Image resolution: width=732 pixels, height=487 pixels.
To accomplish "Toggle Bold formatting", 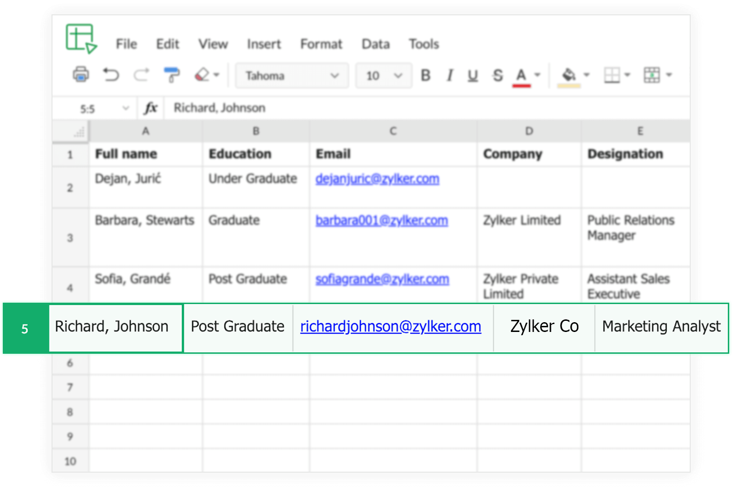I will pos(425,75).
